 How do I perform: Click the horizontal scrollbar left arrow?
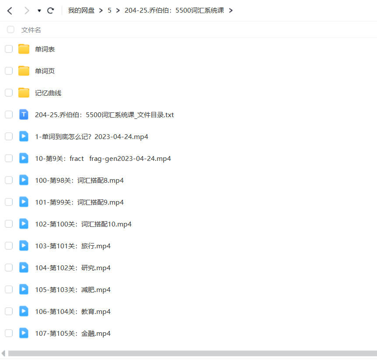(x=3, y=353)
